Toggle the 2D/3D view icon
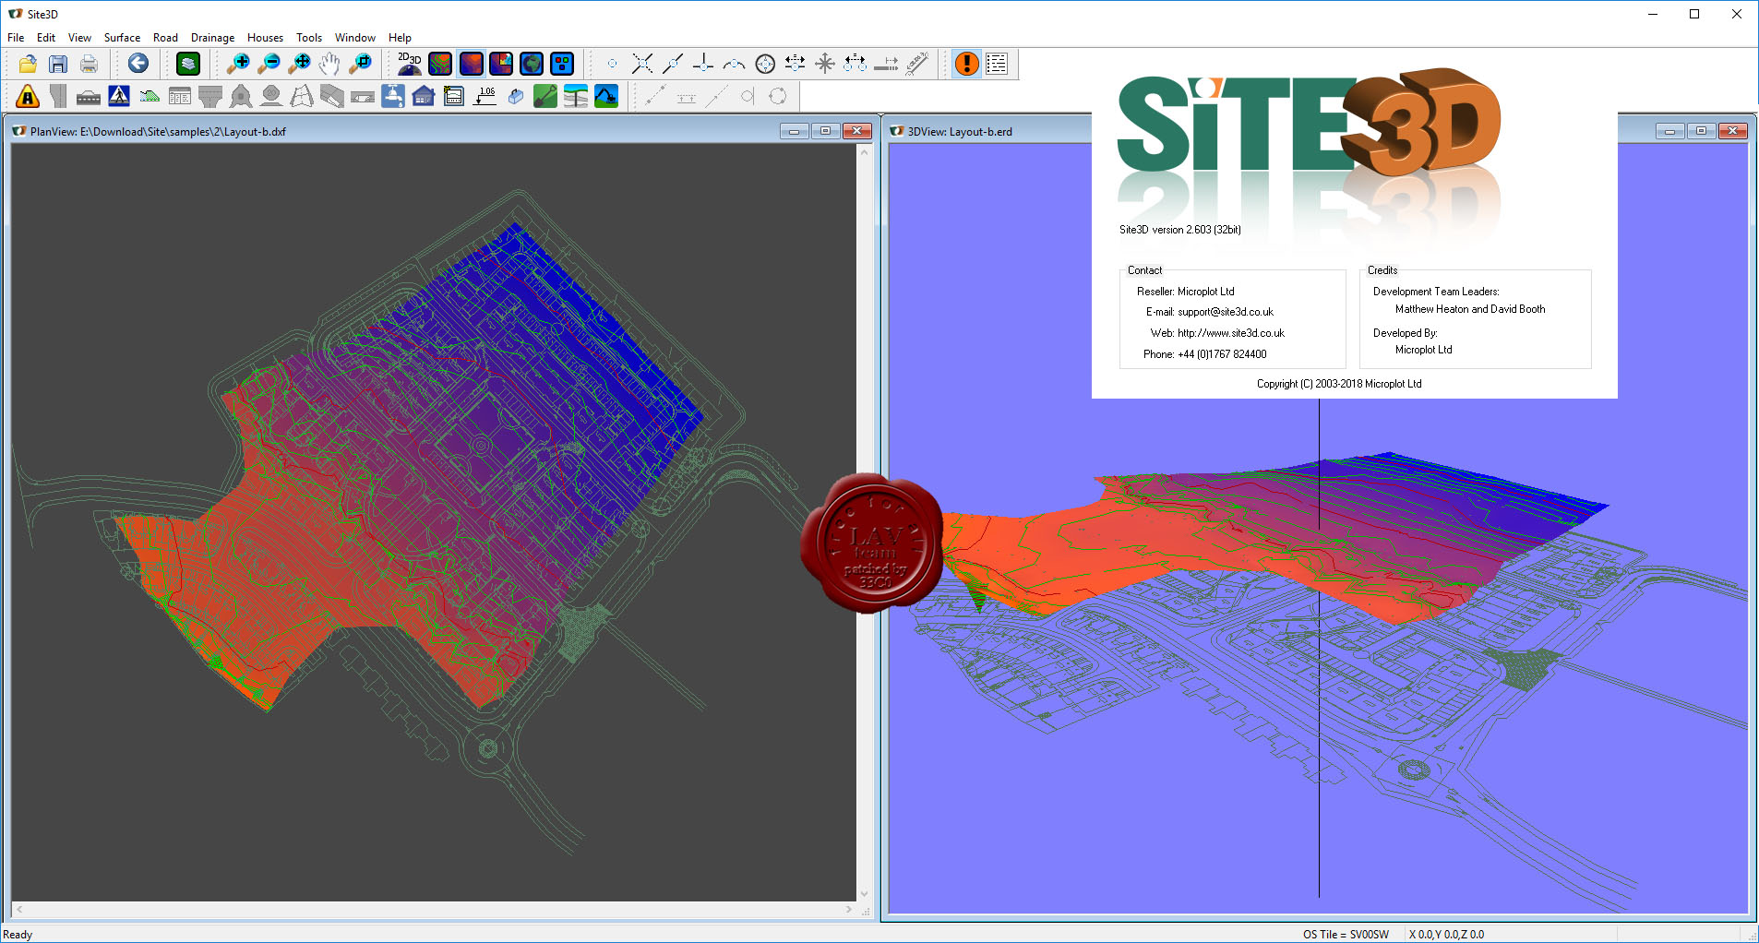Screen dimensions: 1759x943 (410, 64)
